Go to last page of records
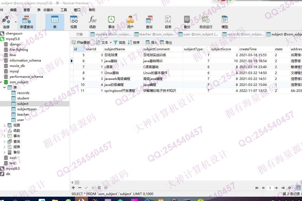 283,188
